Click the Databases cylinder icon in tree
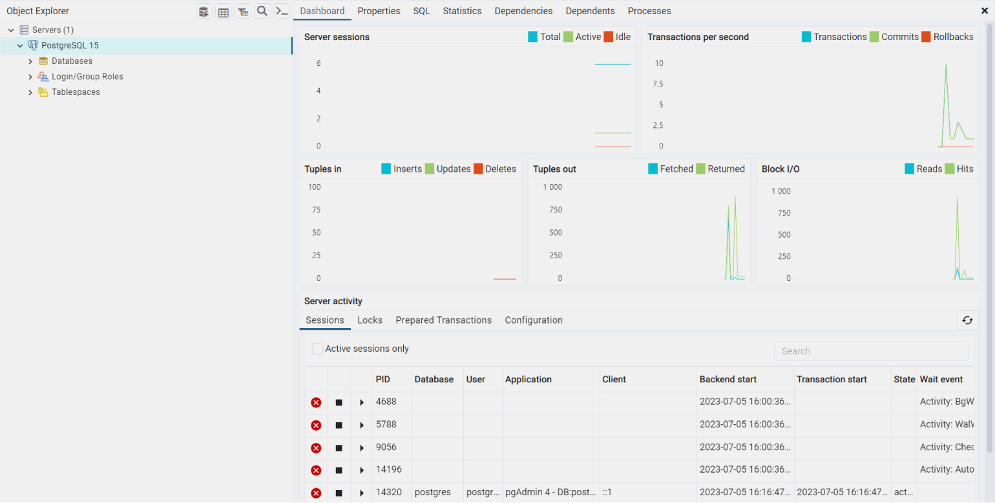Screen dimensions: 995x503 point(43,61)
